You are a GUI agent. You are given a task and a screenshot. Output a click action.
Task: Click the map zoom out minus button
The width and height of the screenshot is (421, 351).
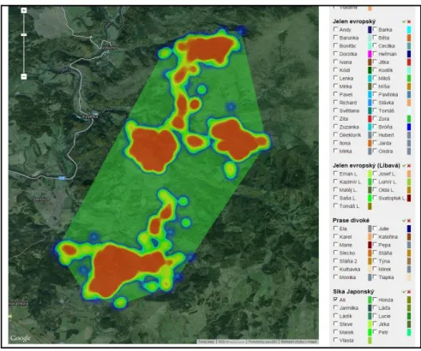[x=24, y=76]
